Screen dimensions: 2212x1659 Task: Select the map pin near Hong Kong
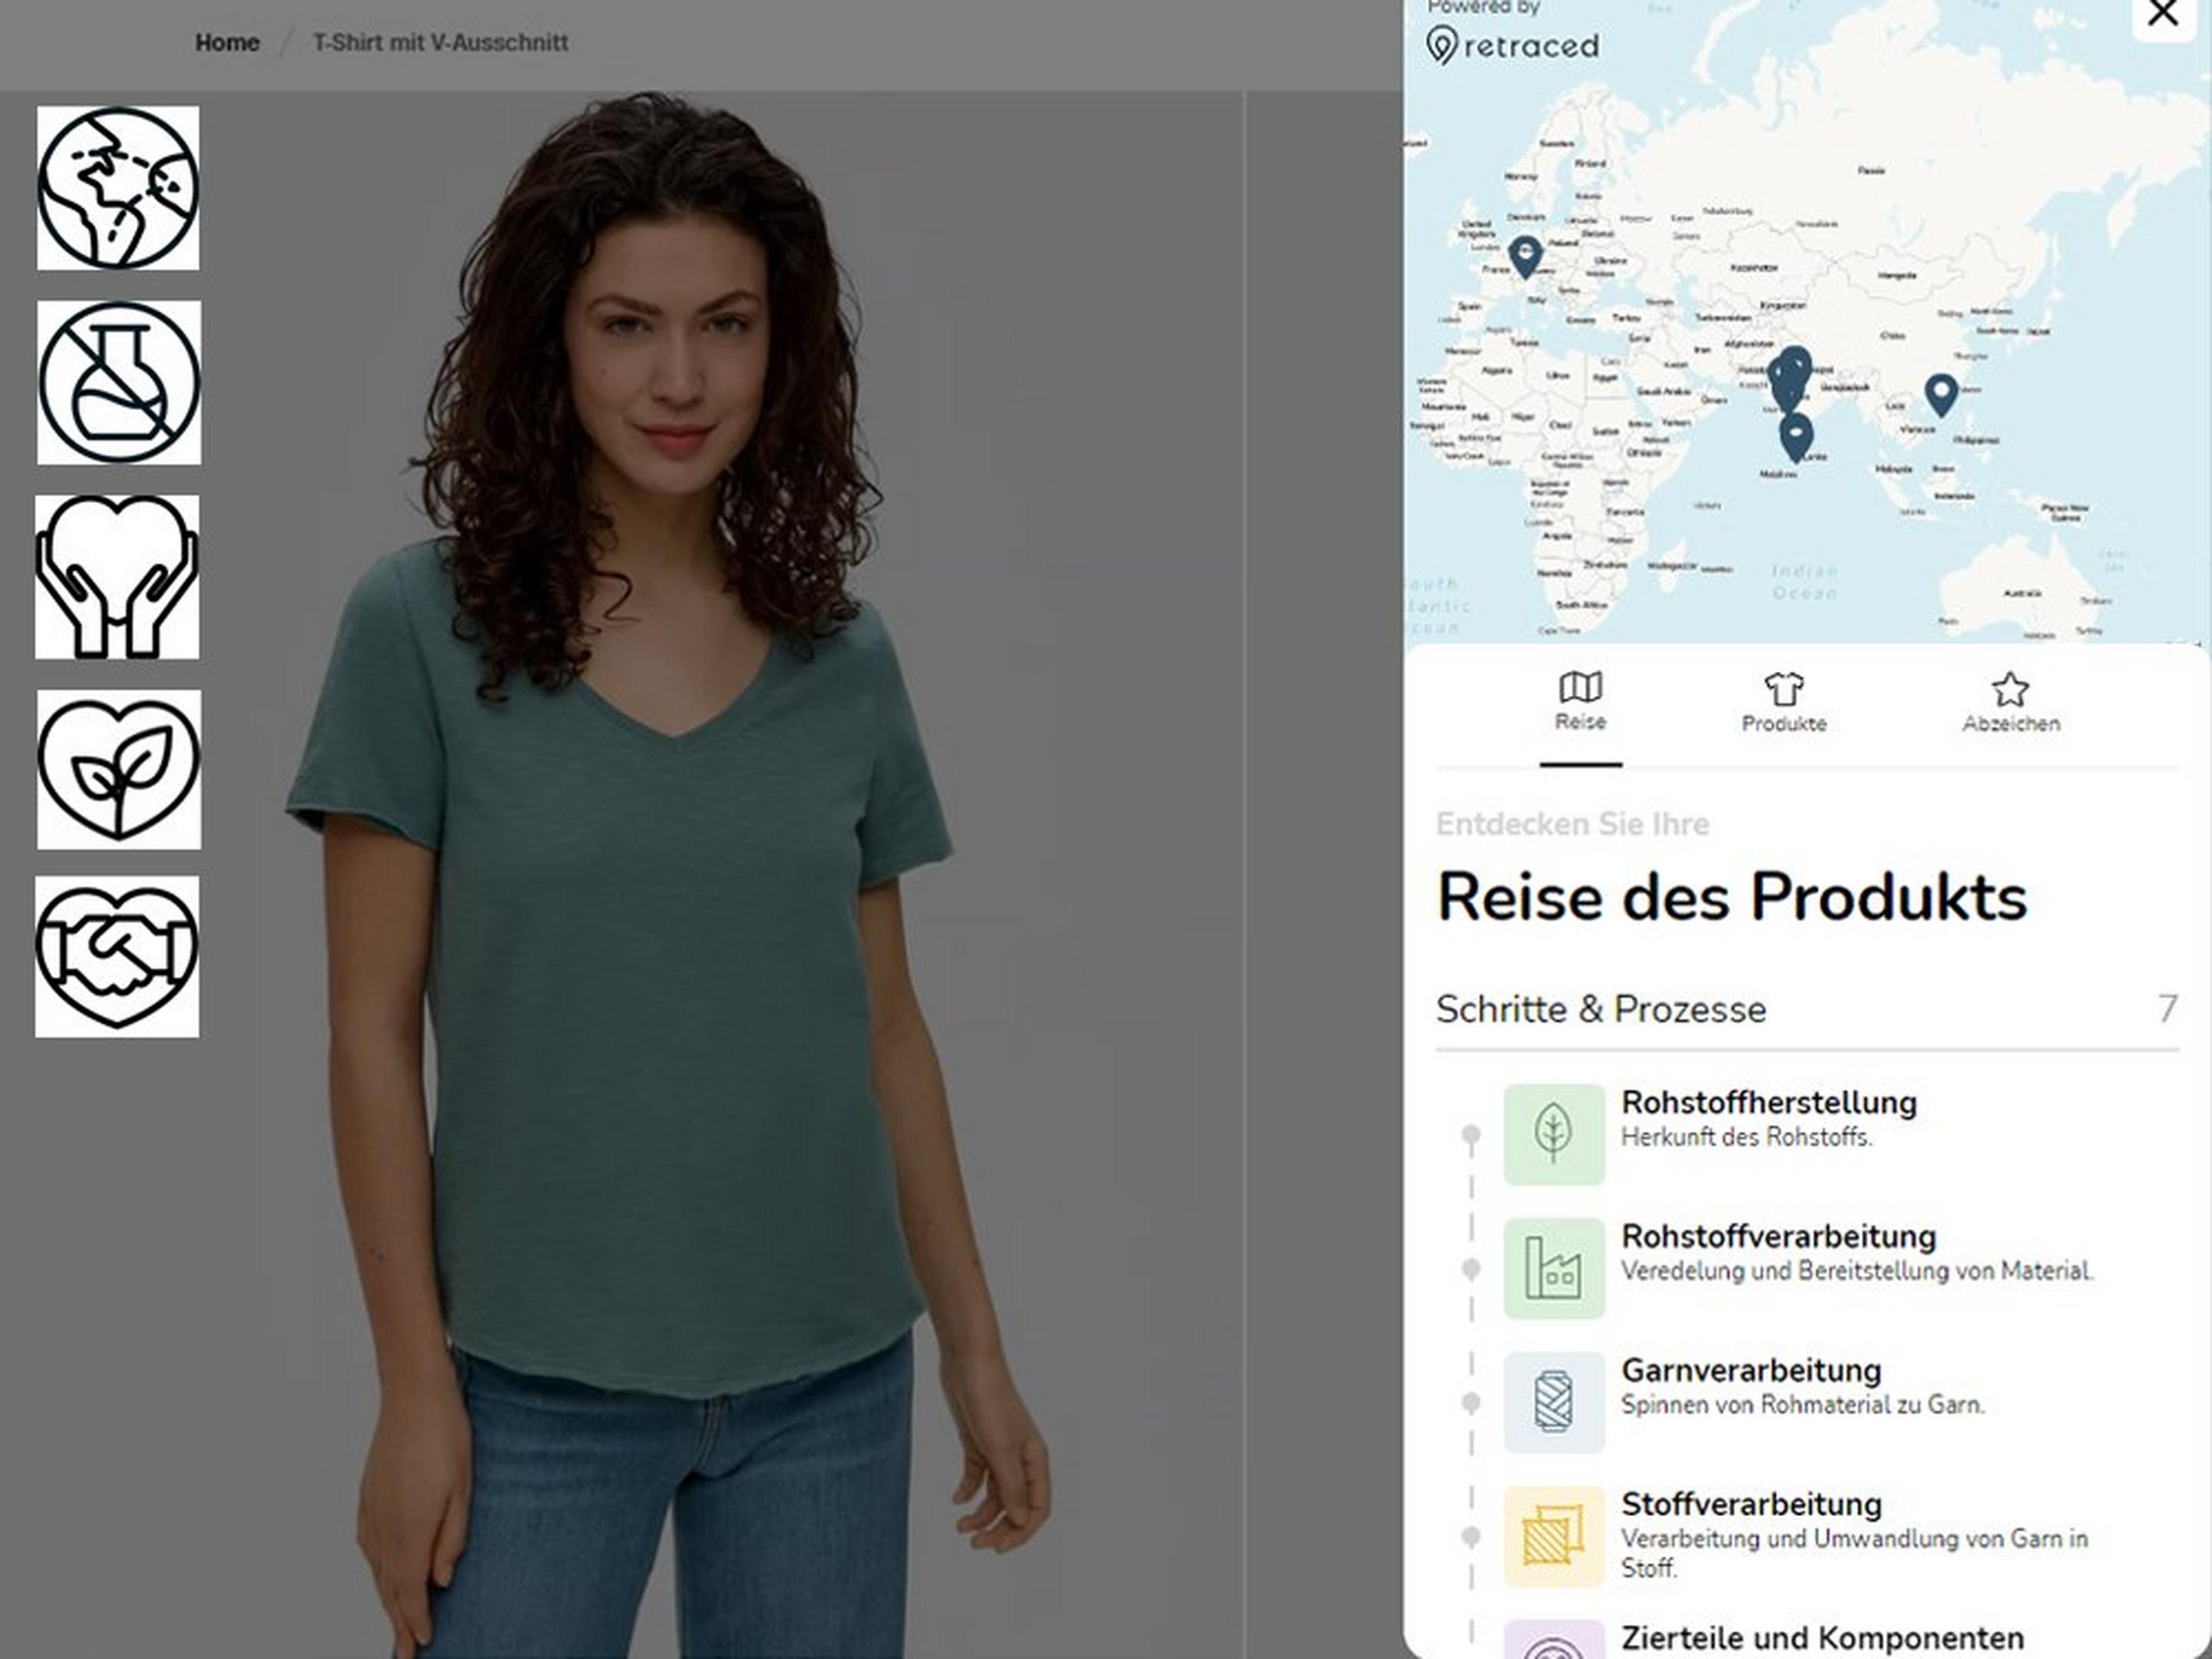coord(1941,393)
